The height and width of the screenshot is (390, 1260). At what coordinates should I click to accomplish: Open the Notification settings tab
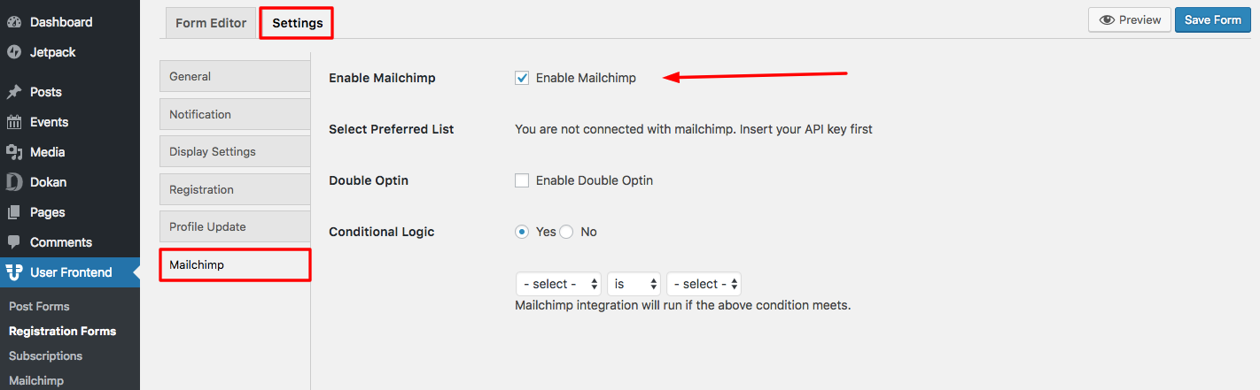pos(235,114)
